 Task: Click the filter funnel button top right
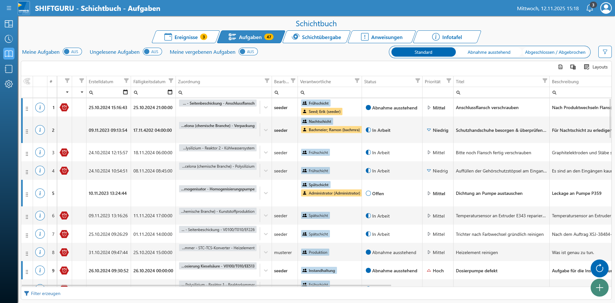point(605,52)
